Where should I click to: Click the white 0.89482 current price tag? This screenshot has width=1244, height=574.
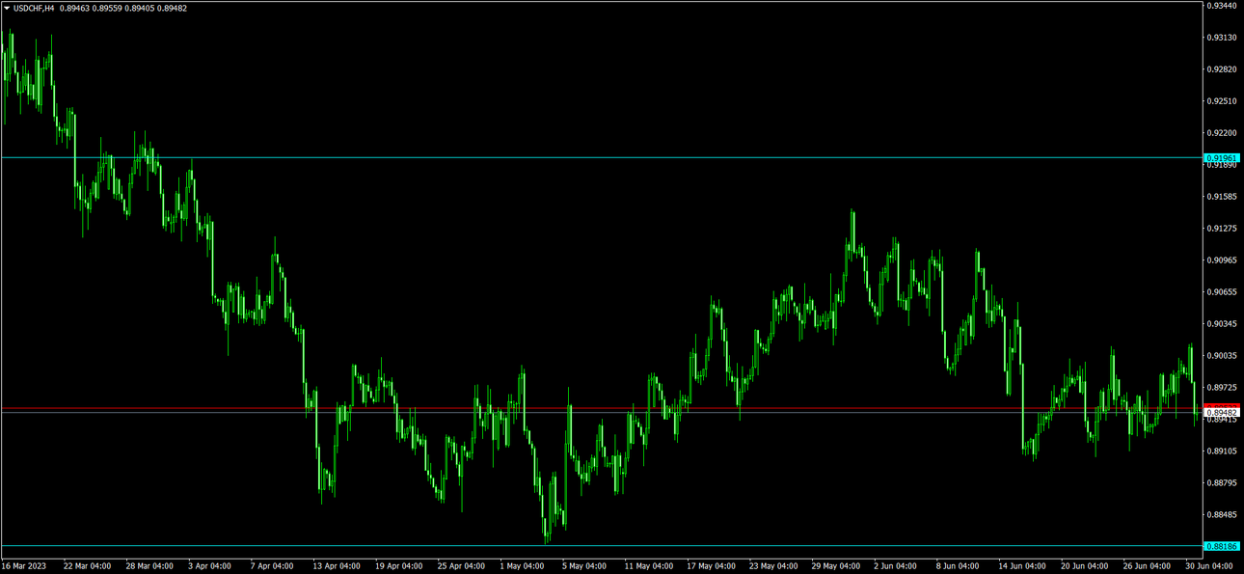(x=1222, y=413)
